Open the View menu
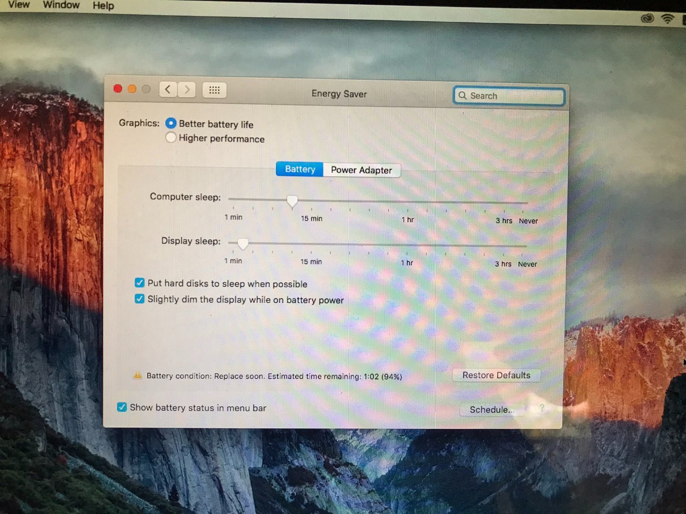 pyautogui.click(x=19, y=4)
